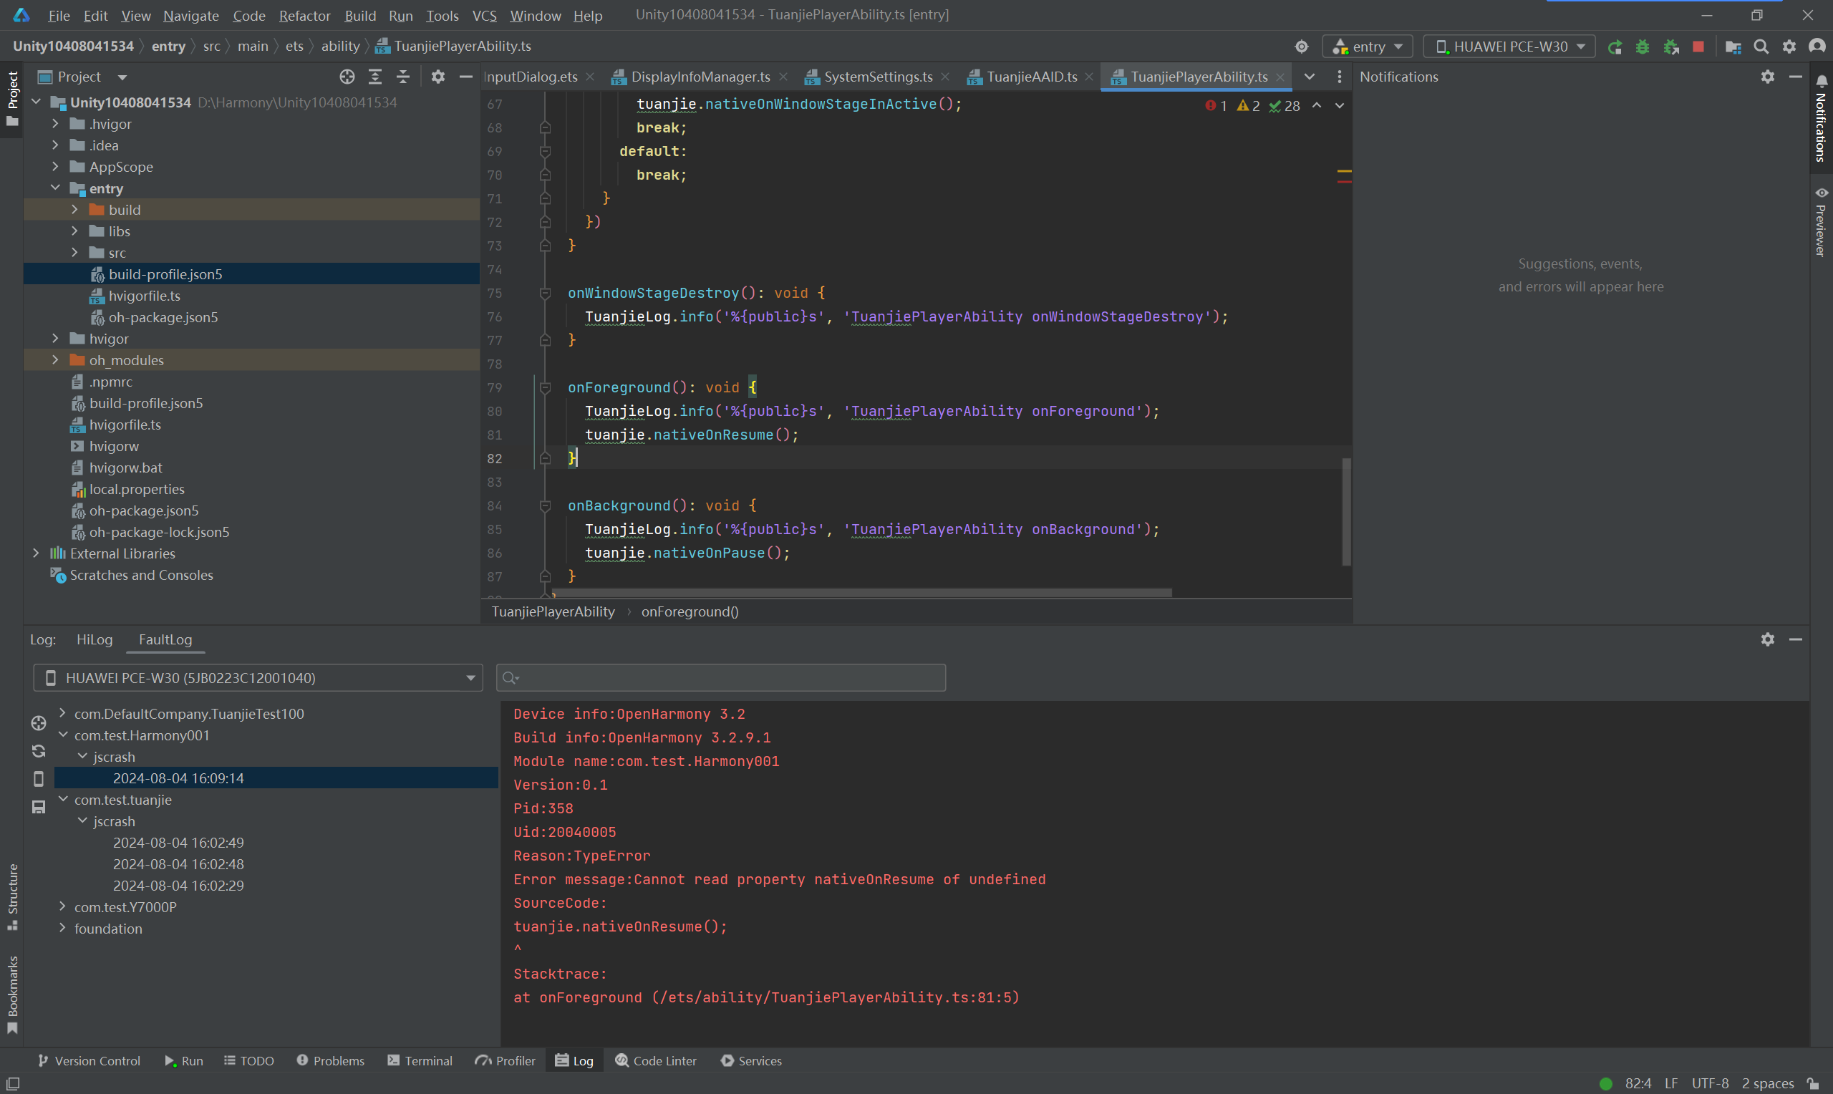Open the Build menu

click(x=359, y=16)
